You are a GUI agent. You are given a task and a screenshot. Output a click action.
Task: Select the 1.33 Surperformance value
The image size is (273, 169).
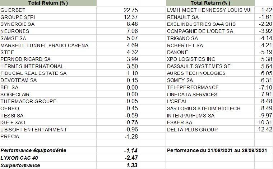(x=132, y=165)
